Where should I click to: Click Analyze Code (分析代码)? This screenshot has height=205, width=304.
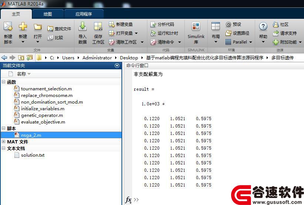162,24
